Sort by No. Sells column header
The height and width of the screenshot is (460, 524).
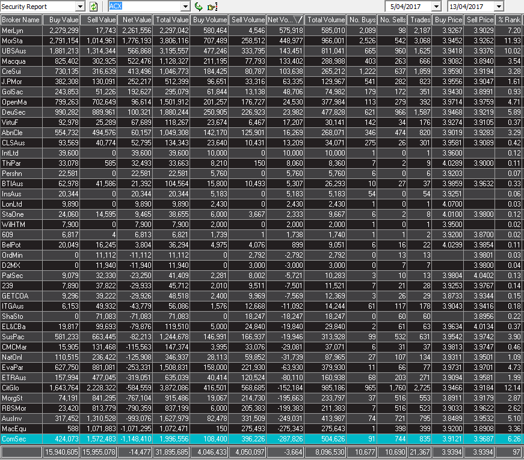click(392, 20)
